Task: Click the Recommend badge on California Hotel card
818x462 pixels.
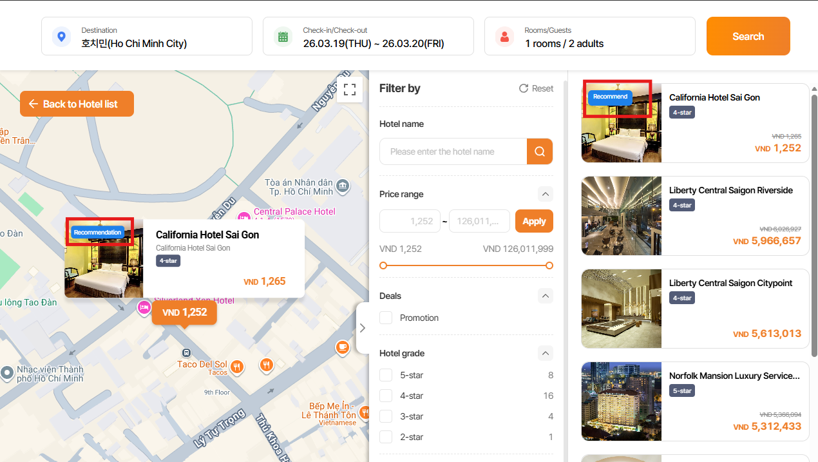Action: (x=610, y=97)
